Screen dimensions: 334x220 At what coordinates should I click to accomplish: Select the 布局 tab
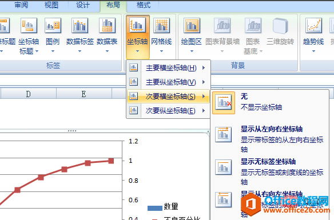pos(113,5)
